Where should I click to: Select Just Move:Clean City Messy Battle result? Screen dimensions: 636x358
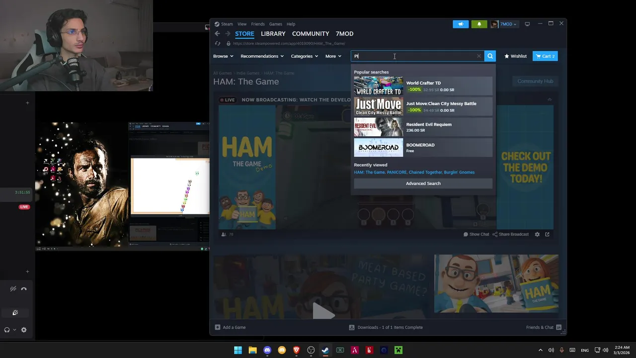click(x=423, y=106)
